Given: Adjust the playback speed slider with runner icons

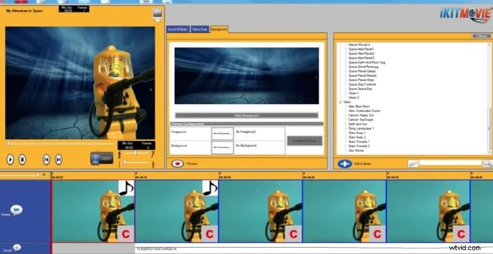Looking at the screenshot, I should point(136,153).
